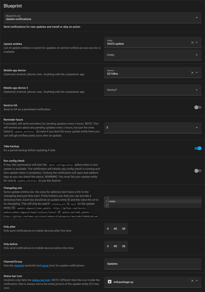This screenshot has height=292, width=205.
Task: Clear the S21Ultra device selection
Action: [192, 73]
